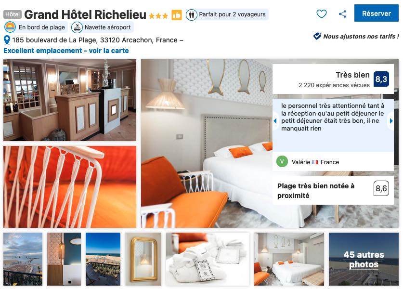Open 'Excellent emplacement - voir la carte' link
Viewport: 403px width, 289px height.
click(66, 51)
